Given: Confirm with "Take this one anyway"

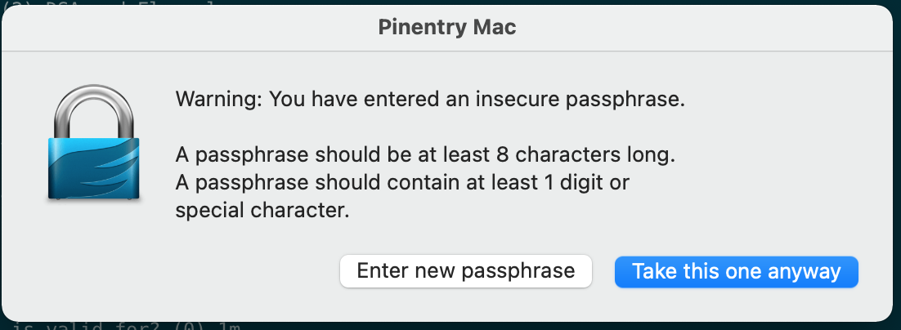Looking at the screenshot, I should pyautogui.click(x=736, y=272).
